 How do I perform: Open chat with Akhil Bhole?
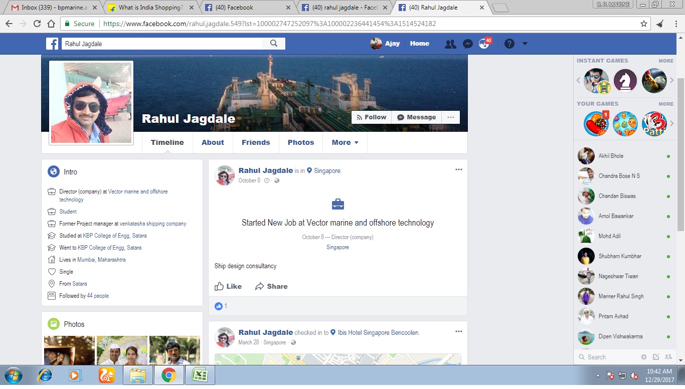624,156
